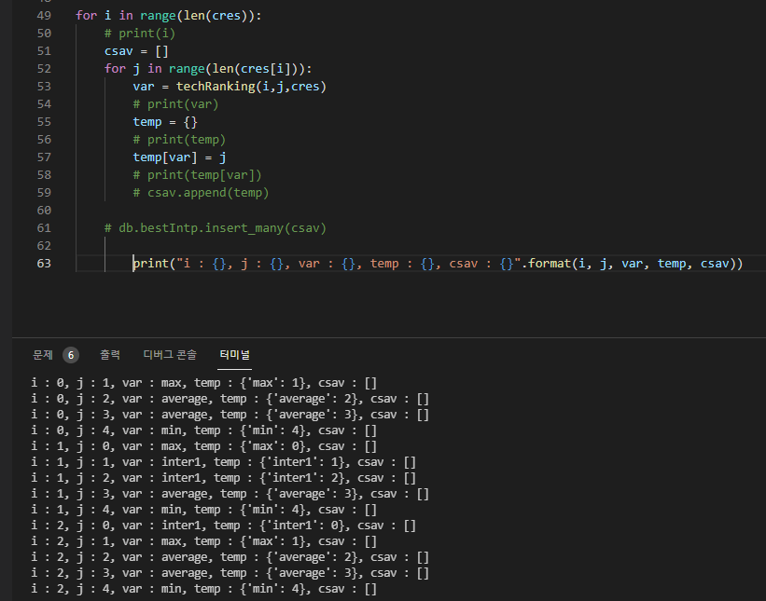Click terminal line 'i : 1, j : 2, var : inter1'
Screen dimensions: 766x601
coord(223,478)
